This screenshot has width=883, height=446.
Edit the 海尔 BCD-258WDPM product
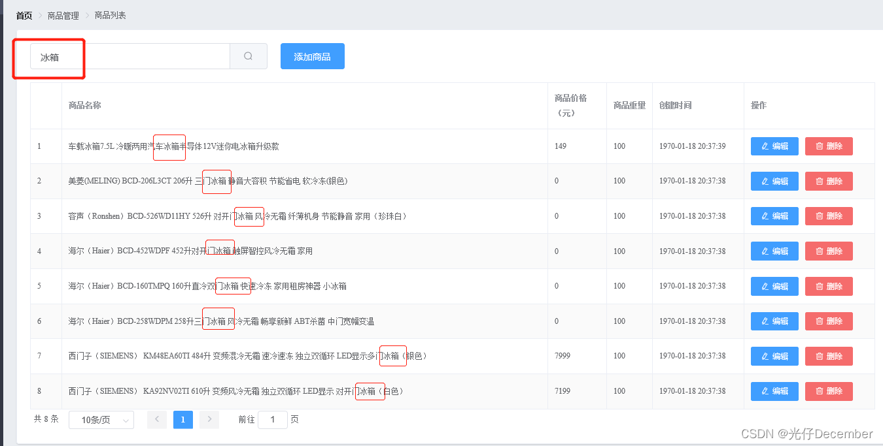click(774, 321)
